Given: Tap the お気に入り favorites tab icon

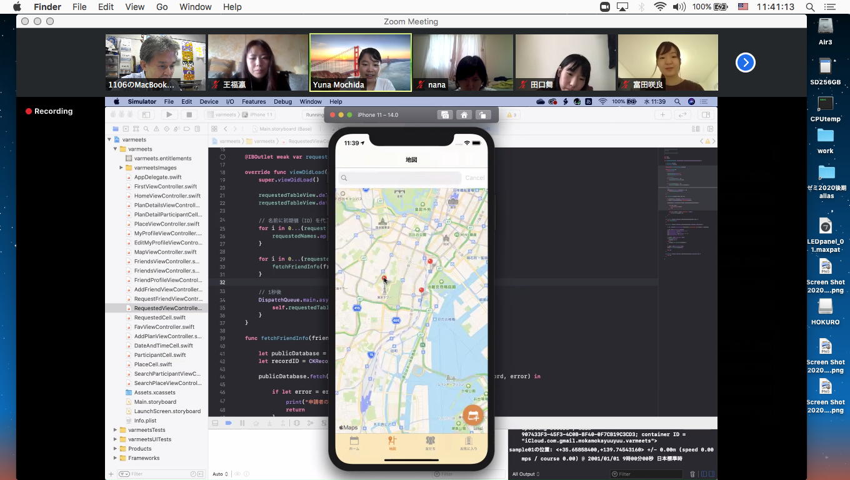Looking at the screenshot, I should click(468, 441).
